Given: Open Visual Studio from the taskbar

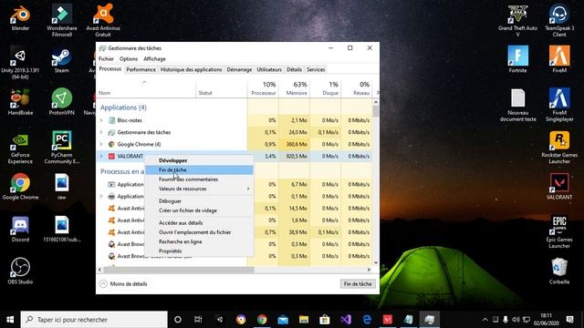Looking at the screenshot, I should [346, 320].
